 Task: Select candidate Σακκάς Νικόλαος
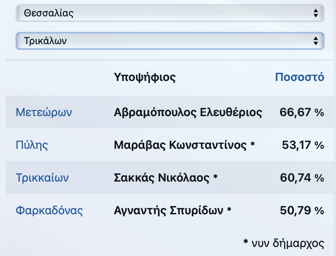tap(161, 177)
